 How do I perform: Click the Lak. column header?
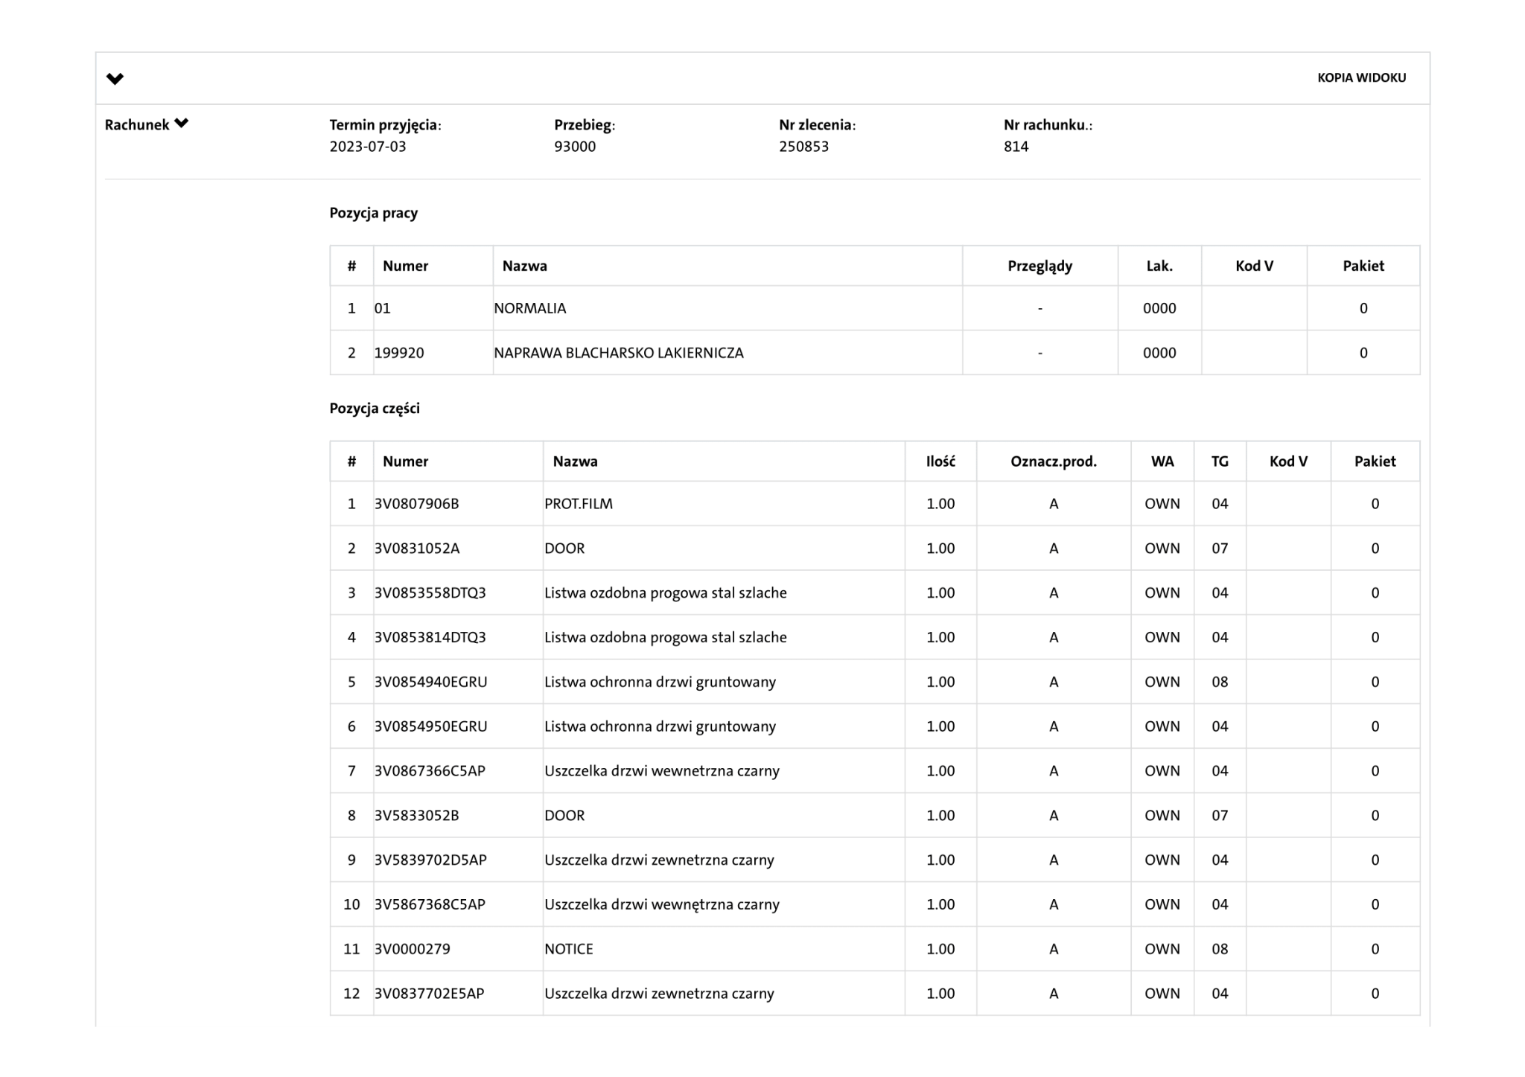(x=1159, y=266)
